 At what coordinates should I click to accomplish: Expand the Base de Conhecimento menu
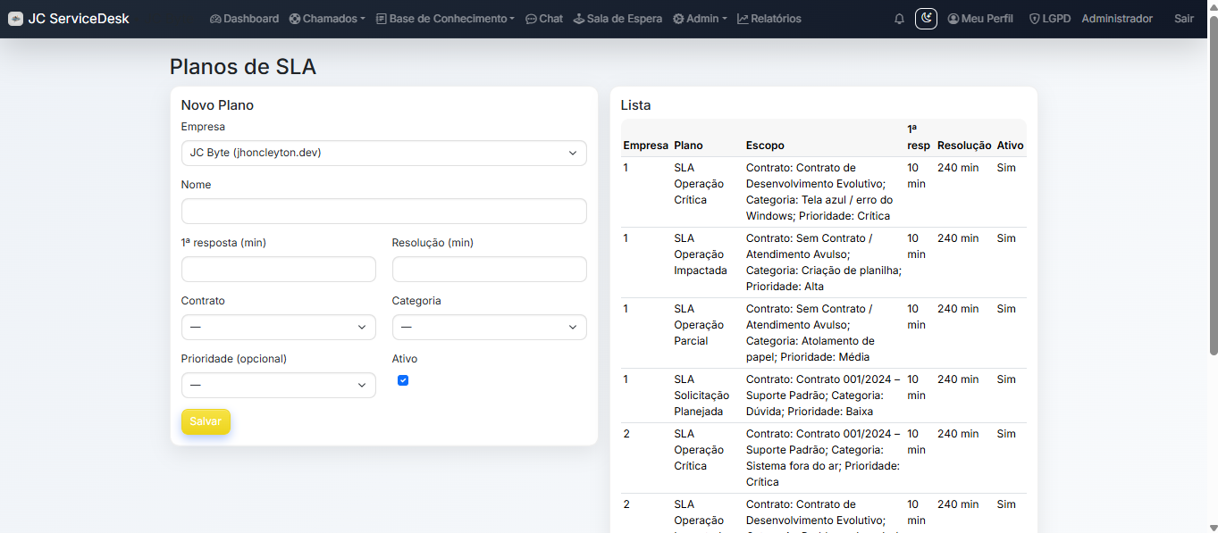[445, 19]
